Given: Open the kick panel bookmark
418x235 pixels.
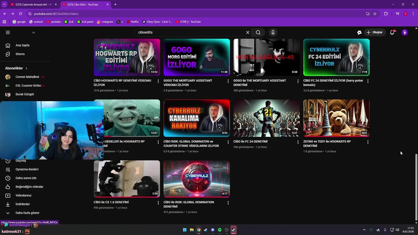Looking at the screenshot, I should [x=85, y=22].
